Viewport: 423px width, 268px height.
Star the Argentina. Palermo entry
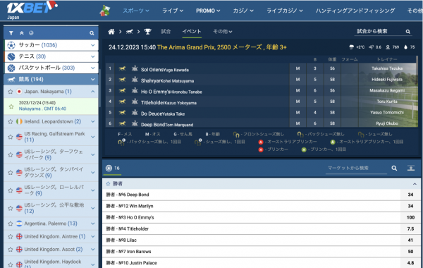pos(11,224)
